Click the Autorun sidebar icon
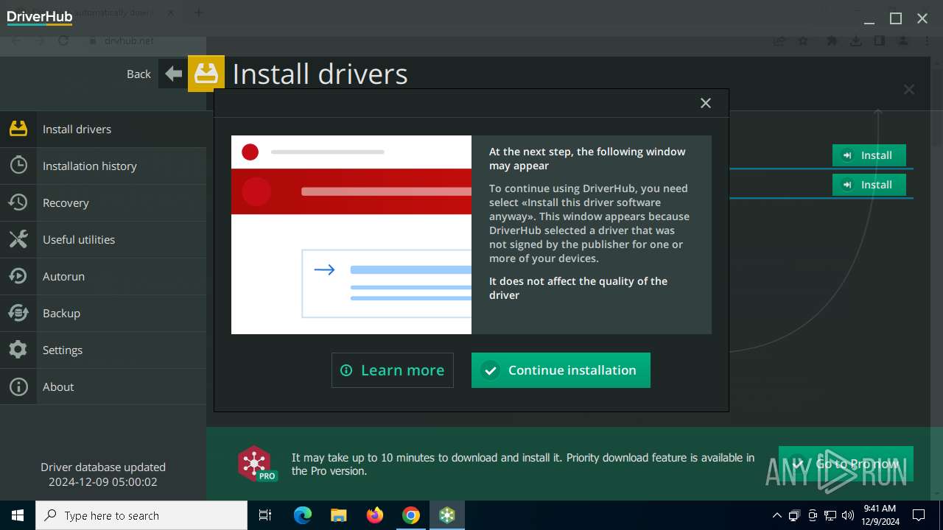The image size is (943, 530). pyautogui.click(x=18, y=276)
